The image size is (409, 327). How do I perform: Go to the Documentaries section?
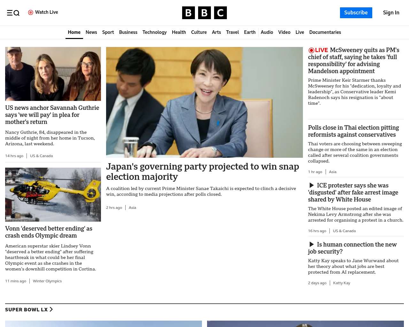coord(325,32)
